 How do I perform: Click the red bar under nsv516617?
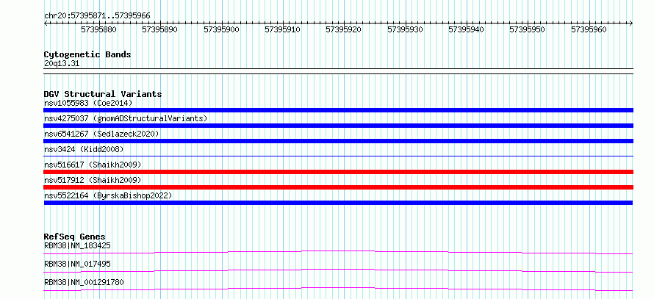338,172
